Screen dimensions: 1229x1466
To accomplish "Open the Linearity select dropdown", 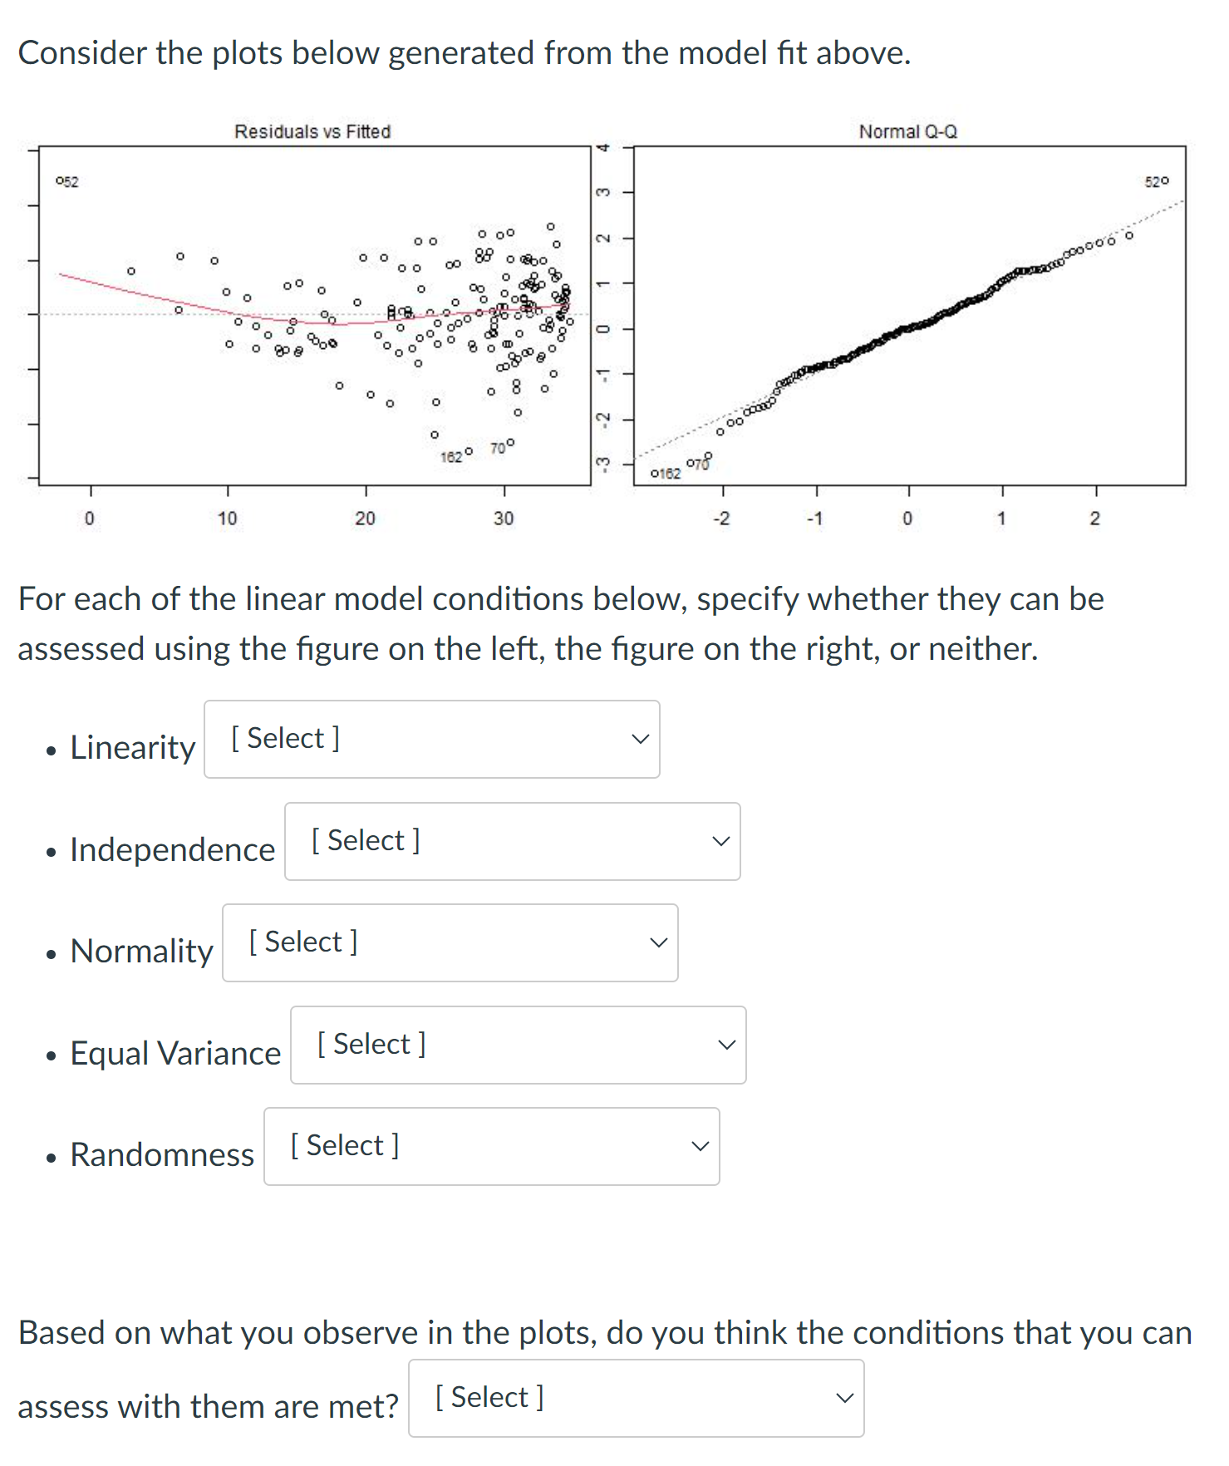I will click(431, 739).
